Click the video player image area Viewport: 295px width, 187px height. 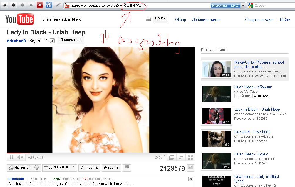pyautogui.click(x=101, y=100)
